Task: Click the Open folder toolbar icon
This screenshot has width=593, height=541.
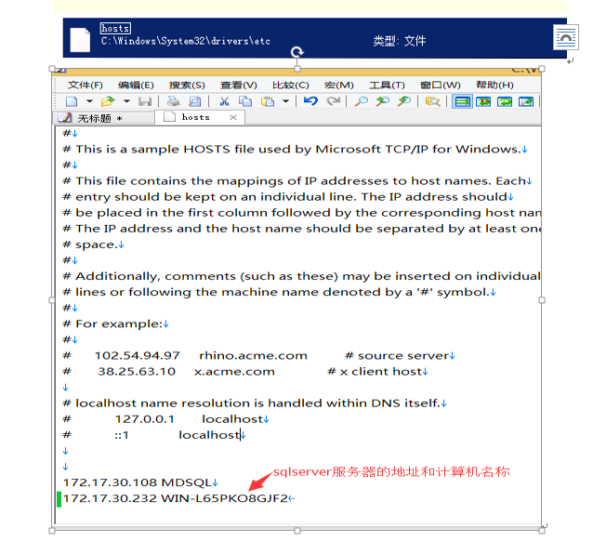Action: click(107, 101)
